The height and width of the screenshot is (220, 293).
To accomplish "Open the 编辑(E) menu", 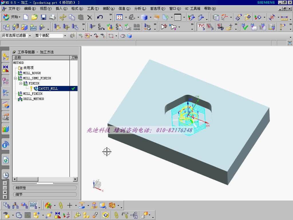I will [30, 9].
